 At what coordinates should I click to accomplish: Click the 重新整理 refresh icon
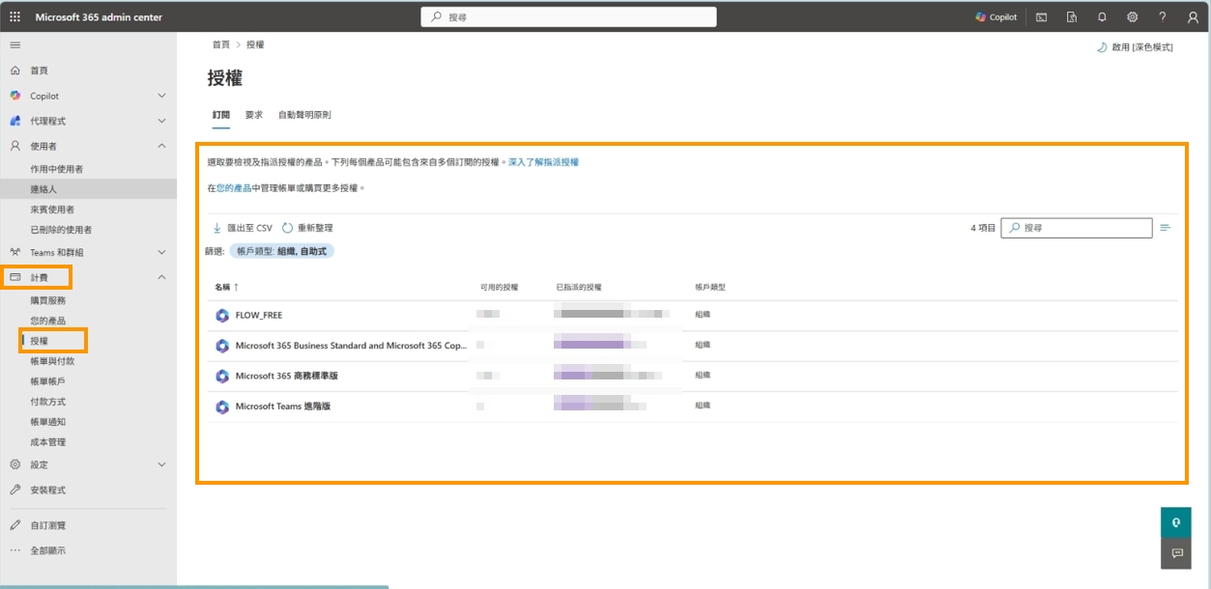click(288, 228)
